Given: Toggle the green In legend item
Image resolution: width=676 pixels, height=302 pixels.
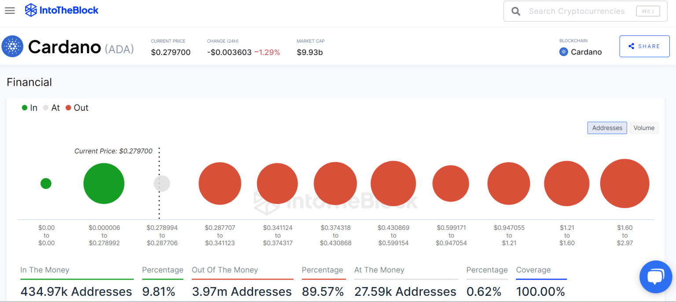Looking at the screenshot, I should [29, 108].
